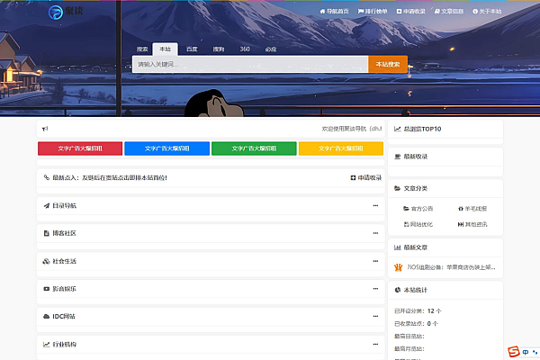The width and height of the screenshot is (540, 360).
Task: Click the document icon of 博客社区
Action: point(47,233)
